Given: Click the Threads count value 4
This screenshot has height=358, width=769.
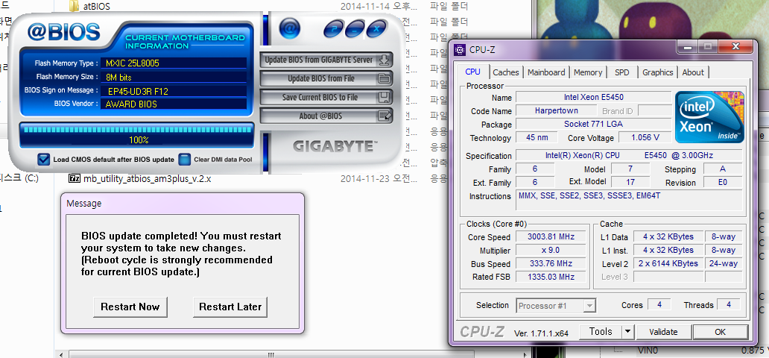Looking at the screenshot, I should pyautogui.click(x=728, y=304).
